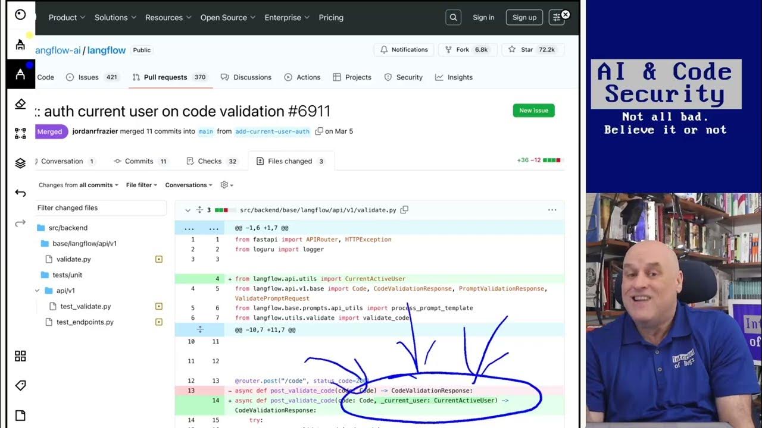Viewport: 762px width, 428px height.
Task: Click the Pricing link
Action: point(331,17)
